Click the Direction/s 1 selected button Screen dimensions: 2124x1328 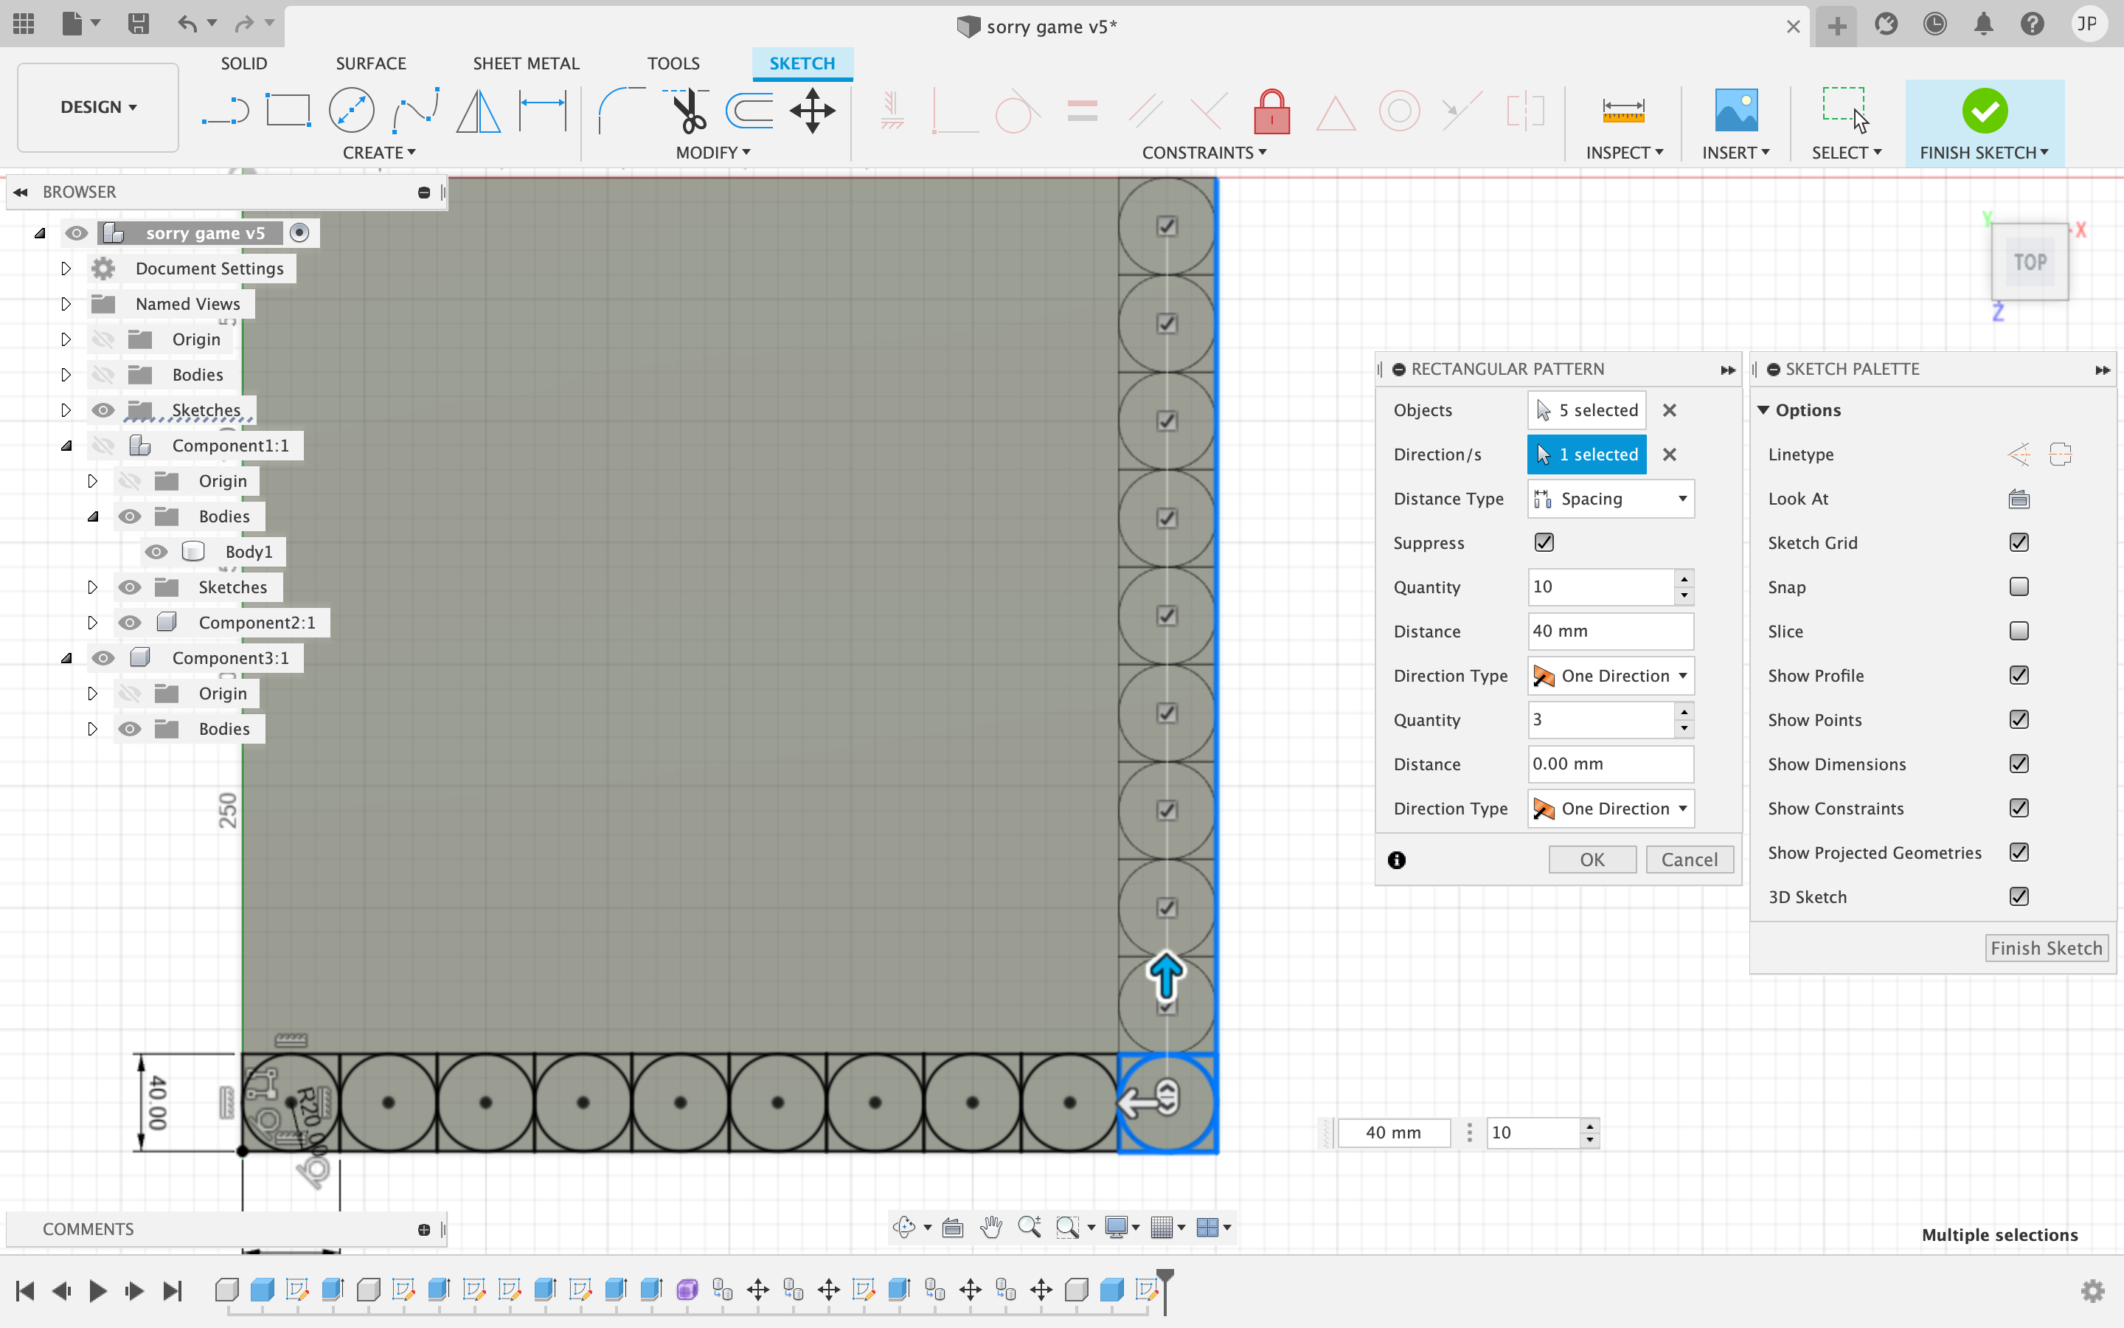pos(1587,454)
